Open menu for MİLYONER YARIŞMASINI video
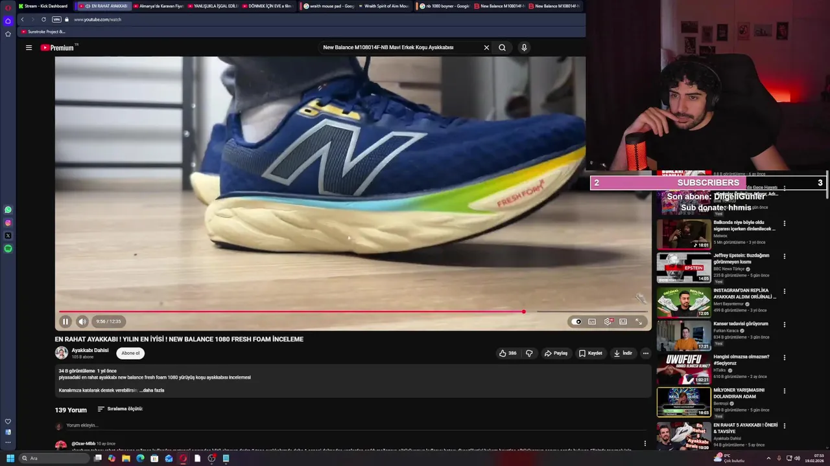This screenshot has height=466, width=830. 784,391
